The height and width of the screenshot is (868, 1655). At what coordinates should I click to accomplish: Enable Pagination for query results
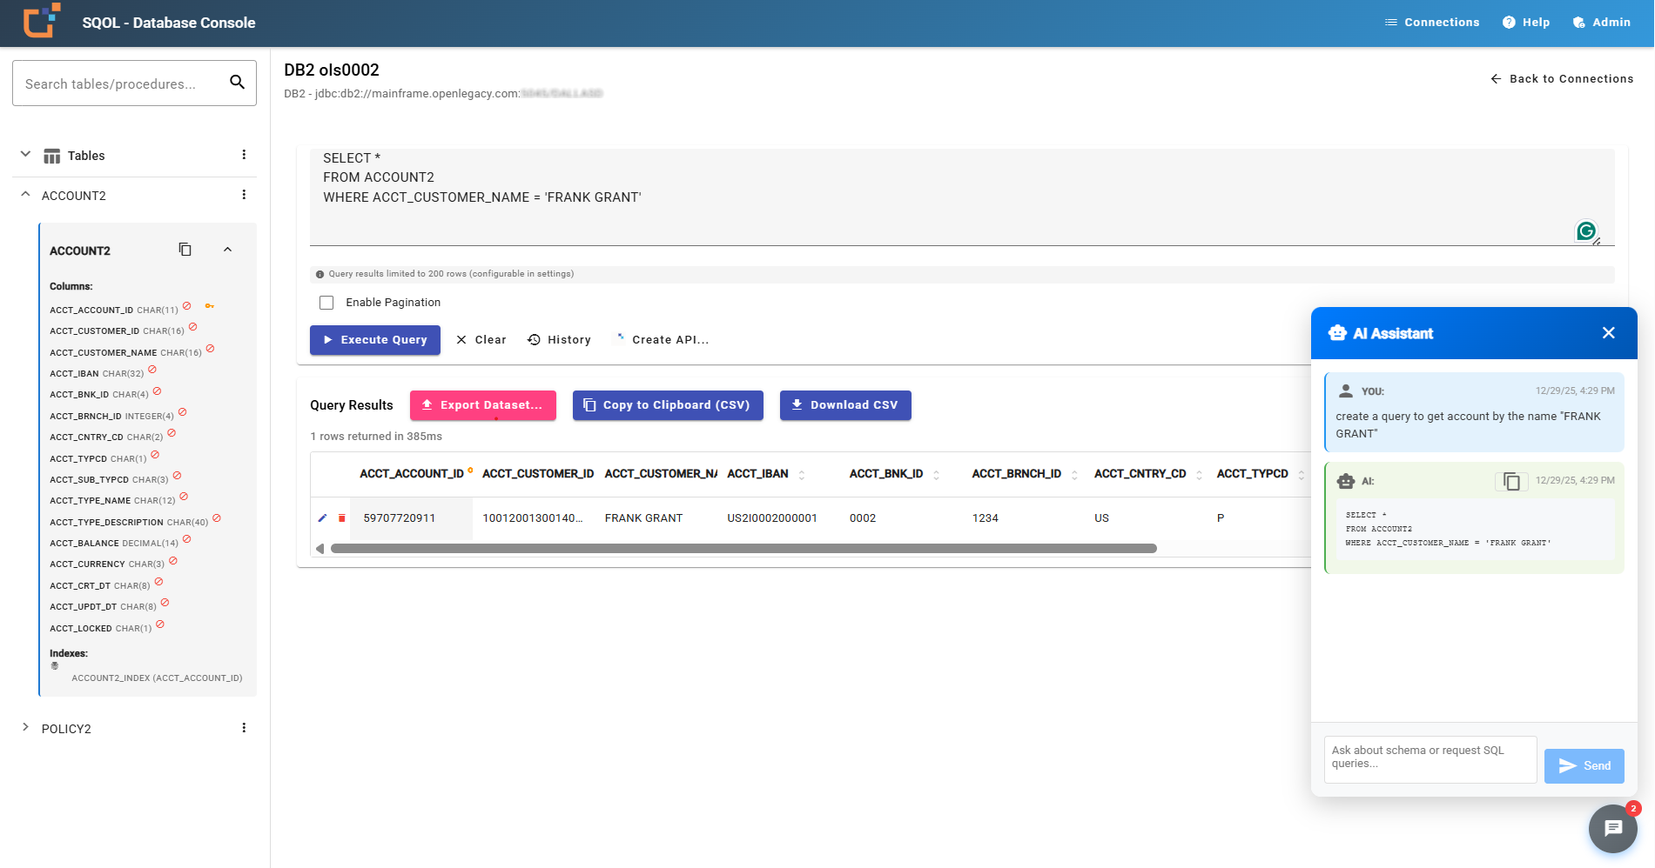[x=326, y=302]
